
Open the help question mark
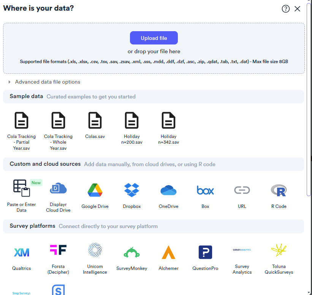[x=286, y=8]
